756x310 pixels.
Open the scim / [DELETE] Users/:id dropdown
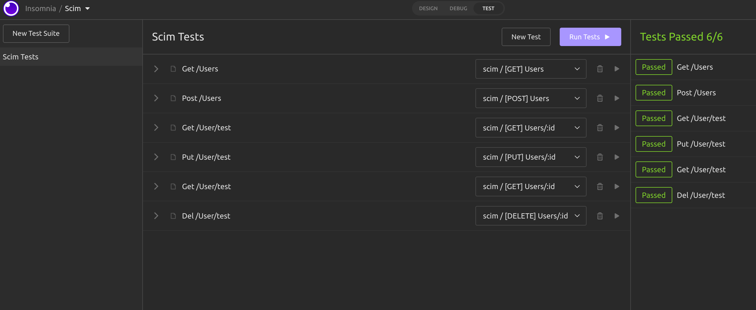(530, 216)
